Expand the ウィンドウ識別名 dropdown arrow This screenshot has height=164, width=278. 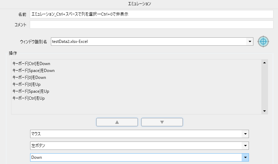coord(250,42)
